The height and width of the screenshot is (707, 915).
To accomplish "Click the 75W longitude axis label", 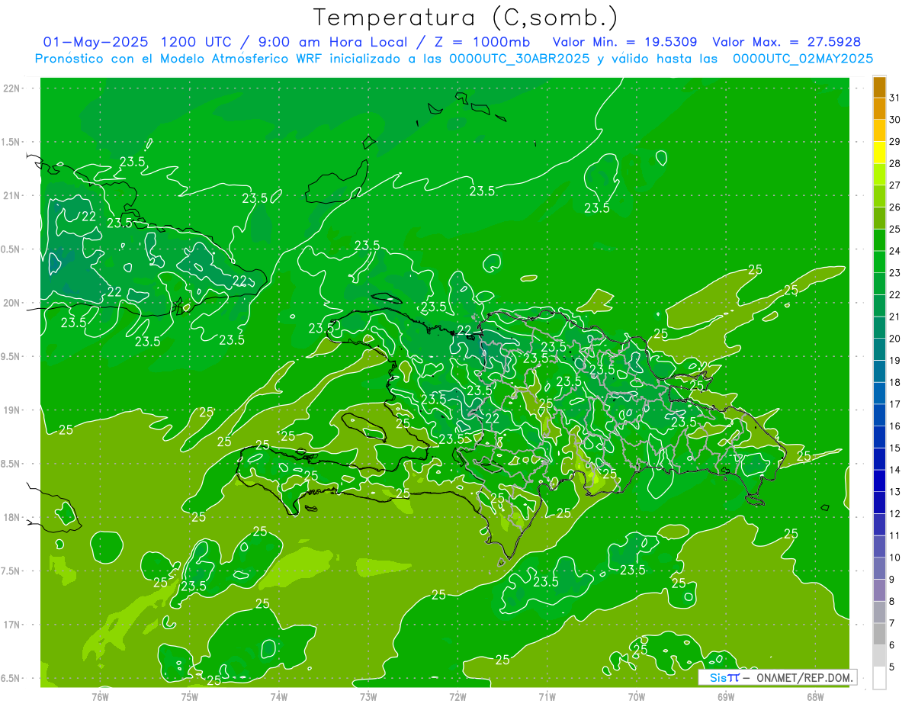I will pyautogui.click(x=189, y=696).
